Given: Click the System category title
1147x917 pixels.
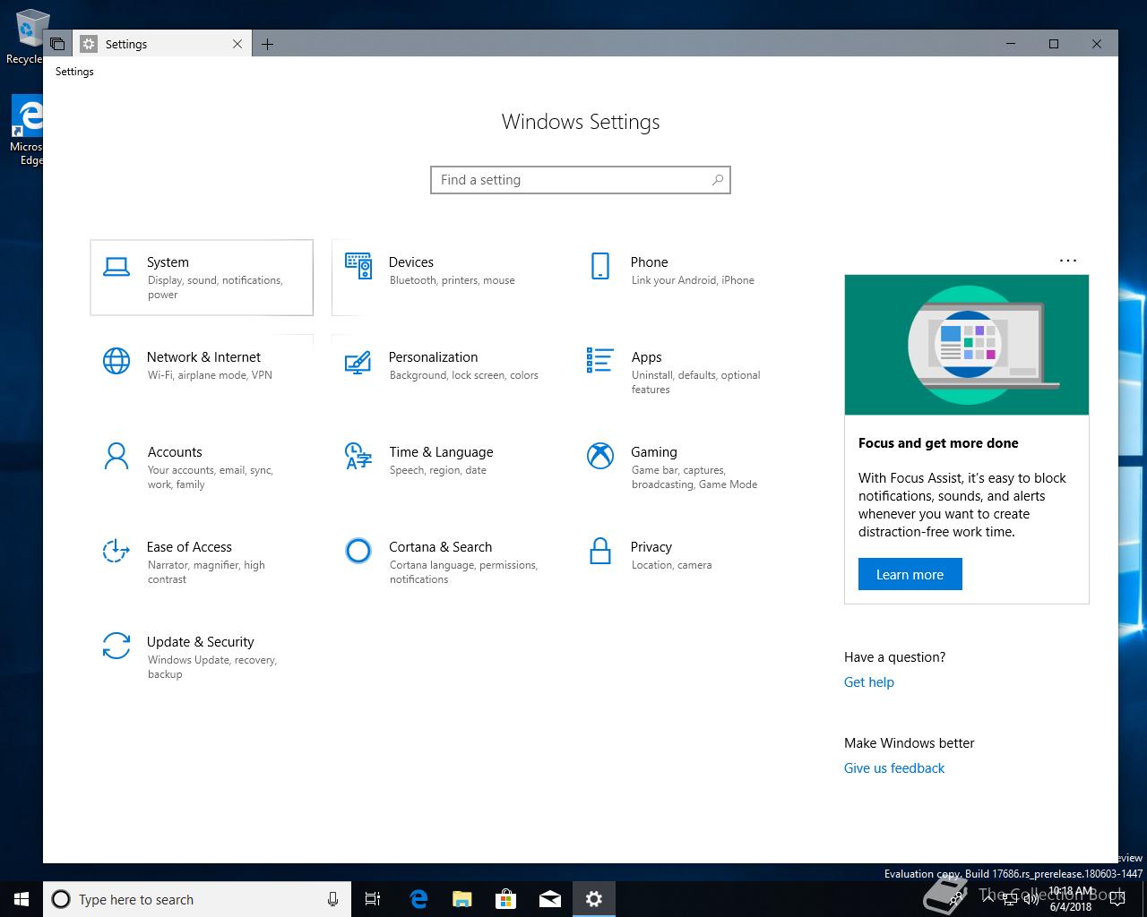Looking at the screenshot, I should (168, 262).
